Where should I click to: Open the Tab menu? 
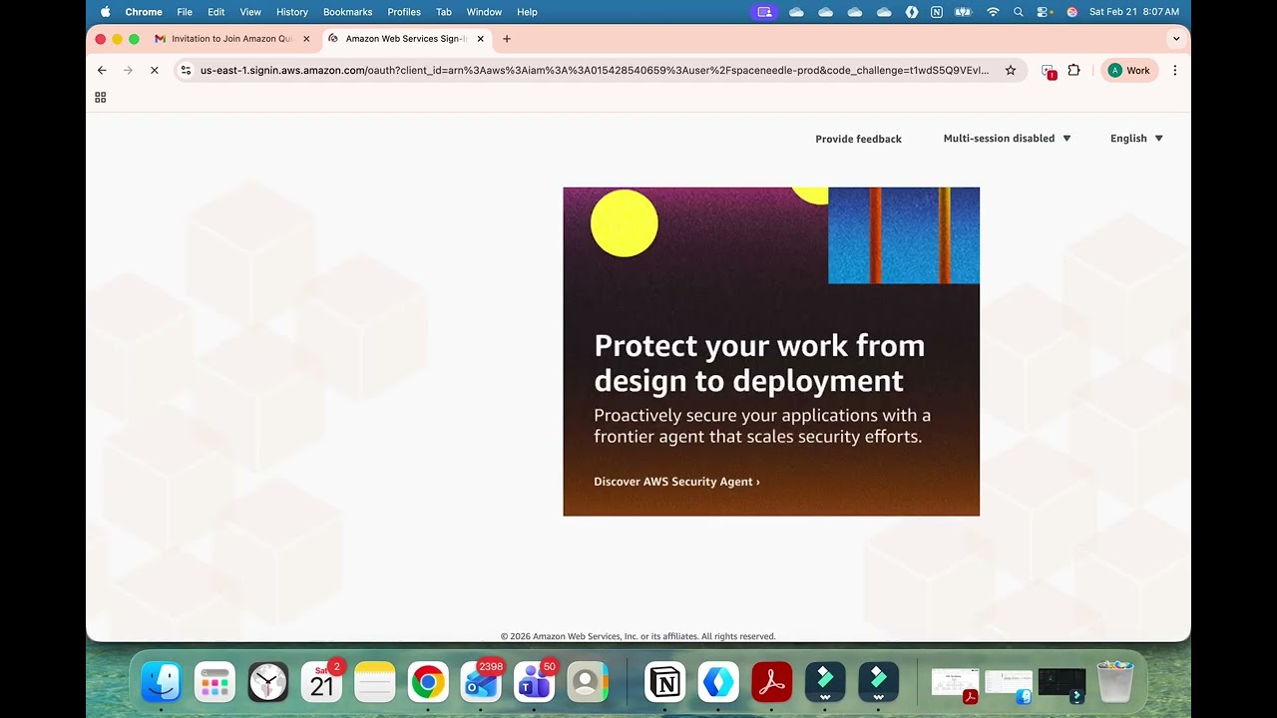click(x=444, y=12)
